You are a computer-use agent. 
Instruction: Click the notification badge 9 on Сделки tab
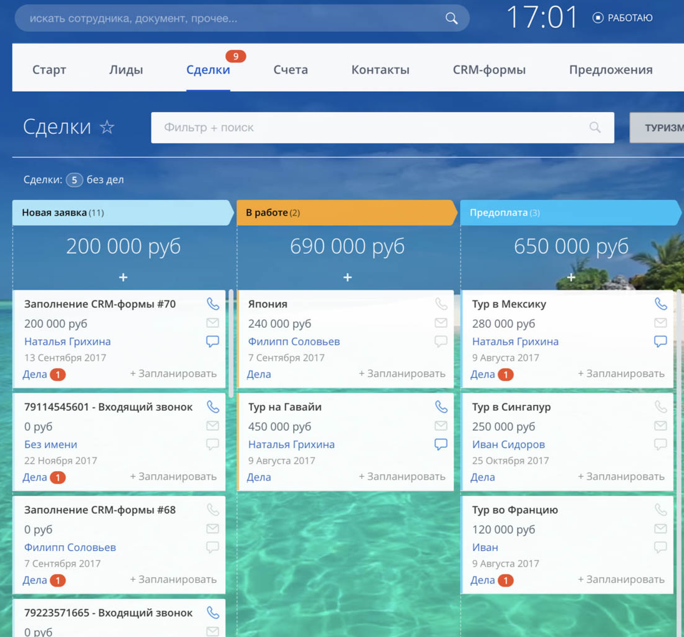coord(236,56)
